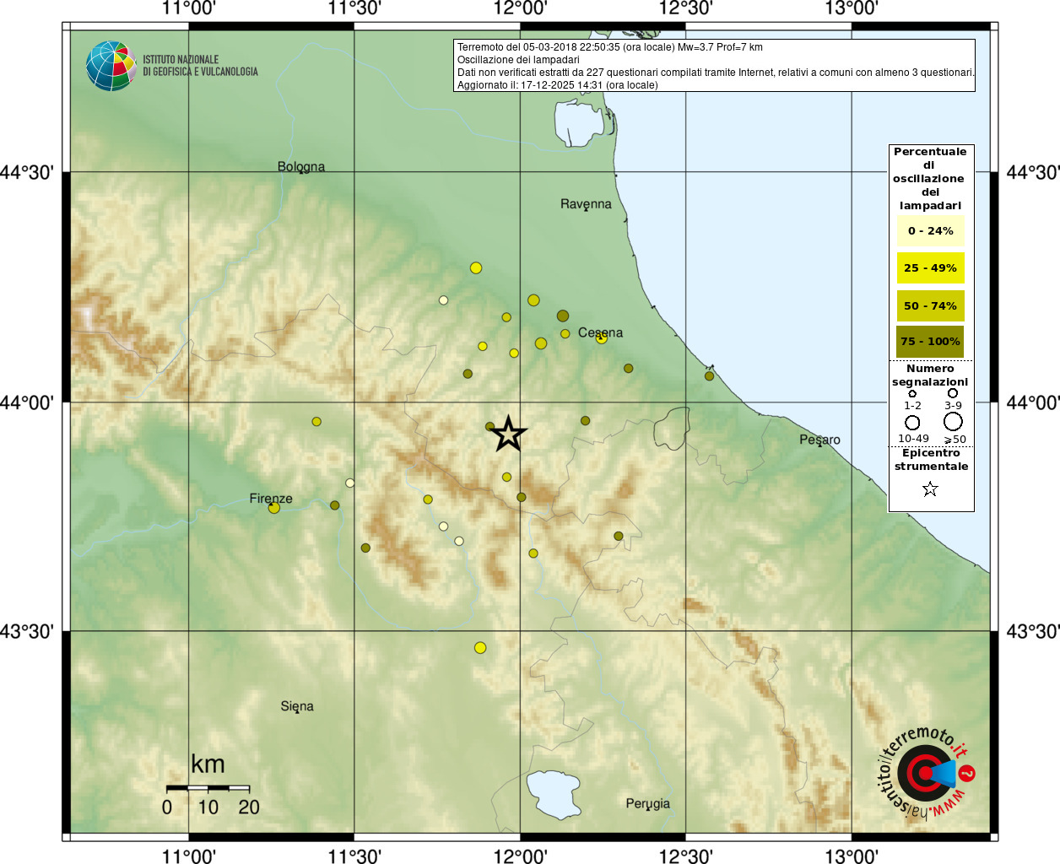Click the 25 - 49% legend swatch
Viewport: 1060px width, 864px height.
tap(930, 268)
